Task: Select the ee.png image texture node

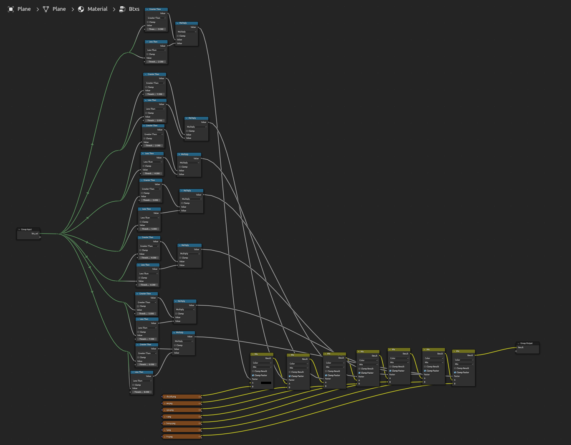Action: pos(182,403)
